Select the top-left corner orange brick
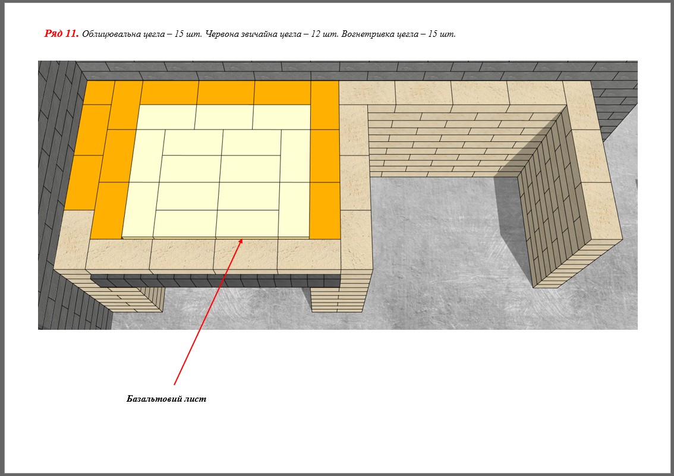Screen dimensions: 674x476 (x=99, y=92)
